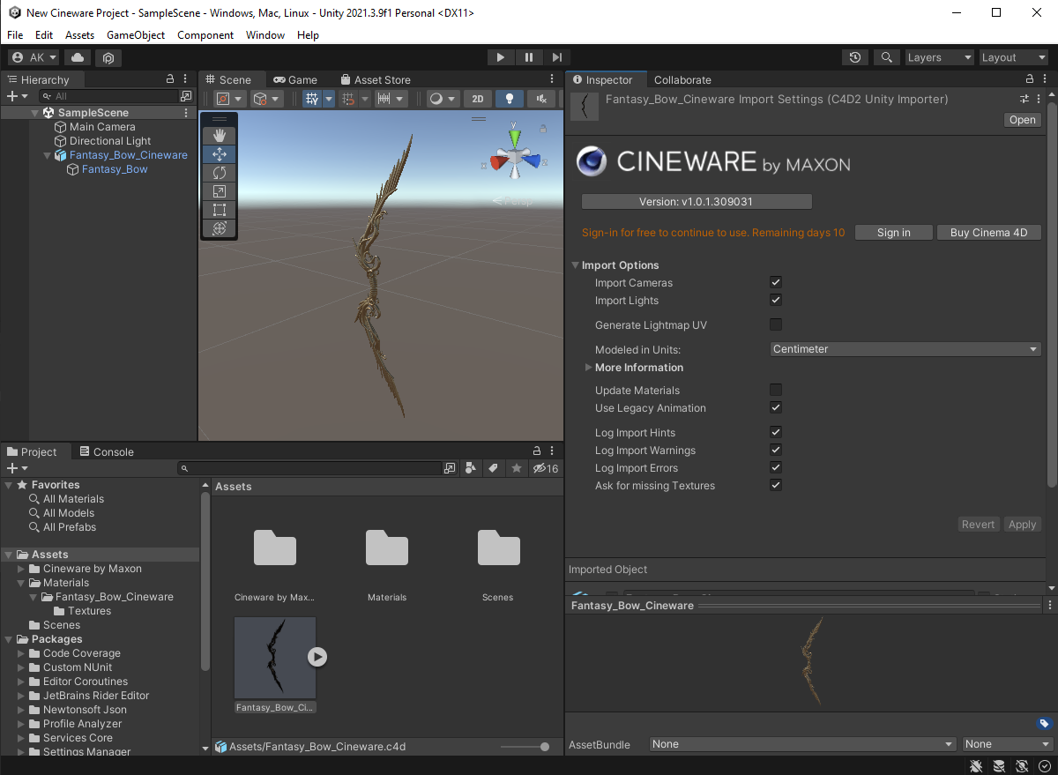Open the Layers dropdown
This screenshot has height=775, width=1058.
pyautogui.click(x=940, y=57)
